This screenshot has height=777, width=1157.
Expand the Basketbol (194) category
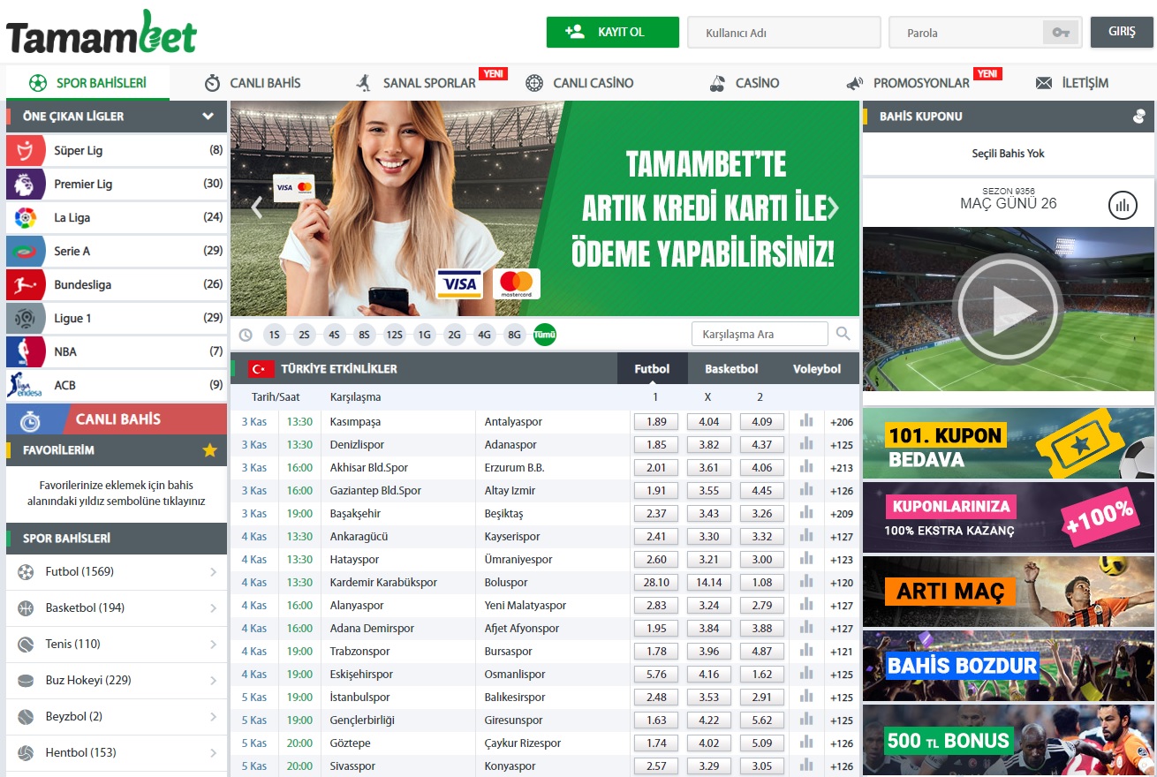117,608
